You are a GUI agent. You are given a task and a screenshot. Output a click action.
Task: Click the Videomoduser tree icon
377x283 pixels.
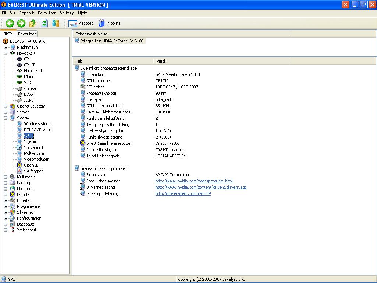tap(20, 159)
